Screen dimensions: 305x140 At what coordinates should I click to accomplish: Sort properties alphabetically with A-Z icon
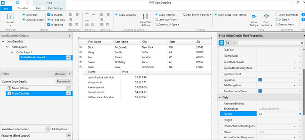228,43
